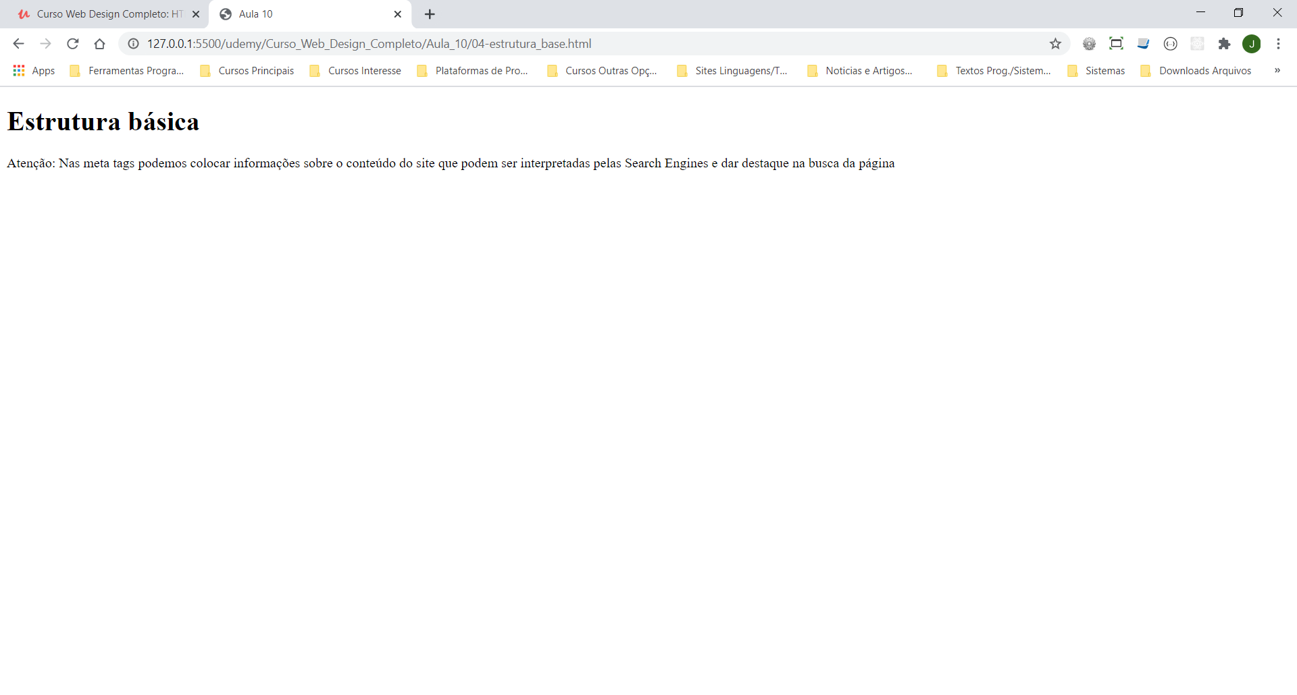
Task: Click the Estrutura básica heading
Action: 103,122
